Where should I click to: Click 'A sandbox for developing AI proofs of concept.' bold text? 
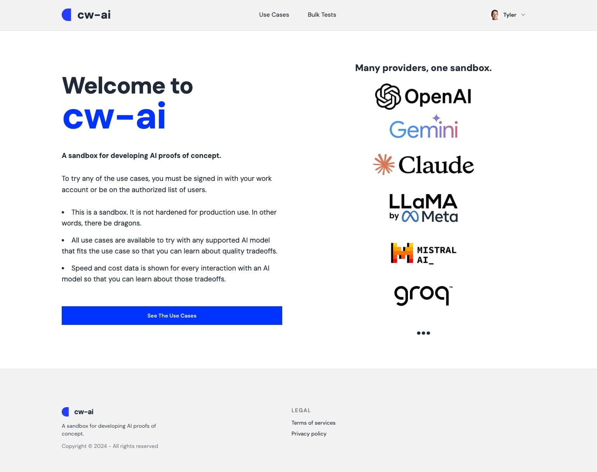point(141,156)
